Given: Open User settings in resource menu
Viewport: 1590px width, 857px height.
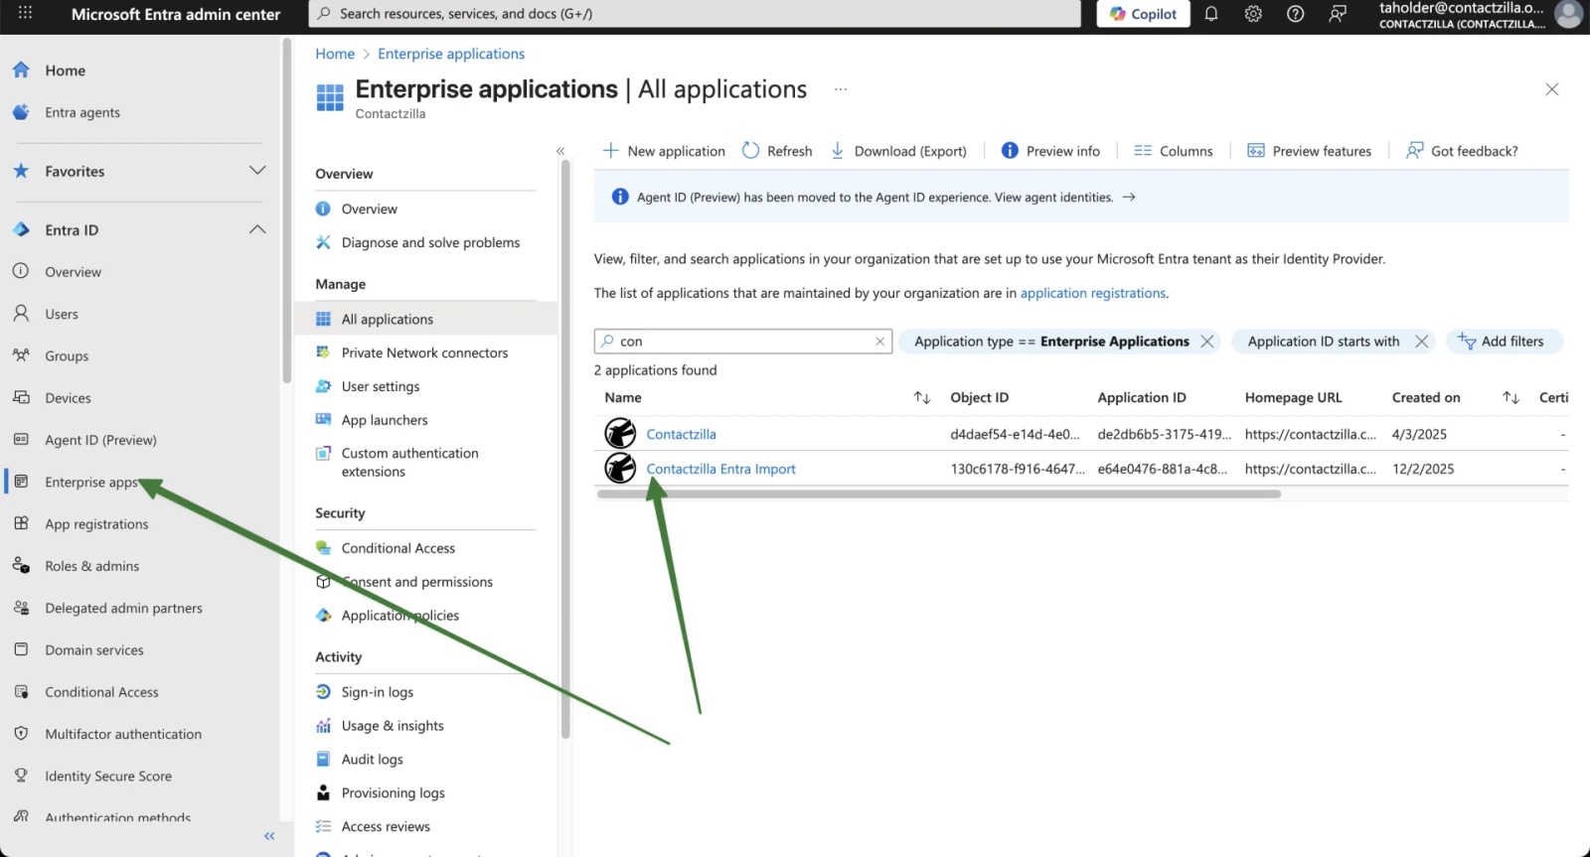Looking at the screenshot, I should click(x=381, y=386).
